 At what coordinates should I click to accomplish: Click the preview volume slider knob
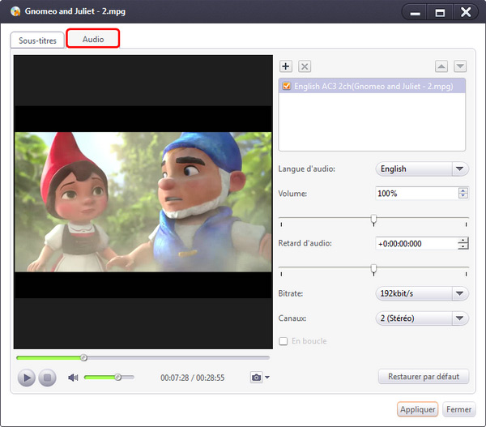click(117, 377)
